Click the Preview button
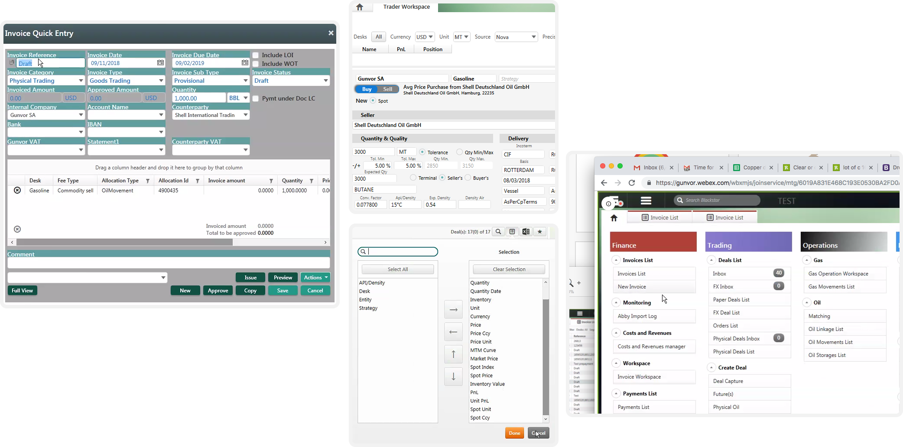Screen dimensions: 903x447 (283, 278)
